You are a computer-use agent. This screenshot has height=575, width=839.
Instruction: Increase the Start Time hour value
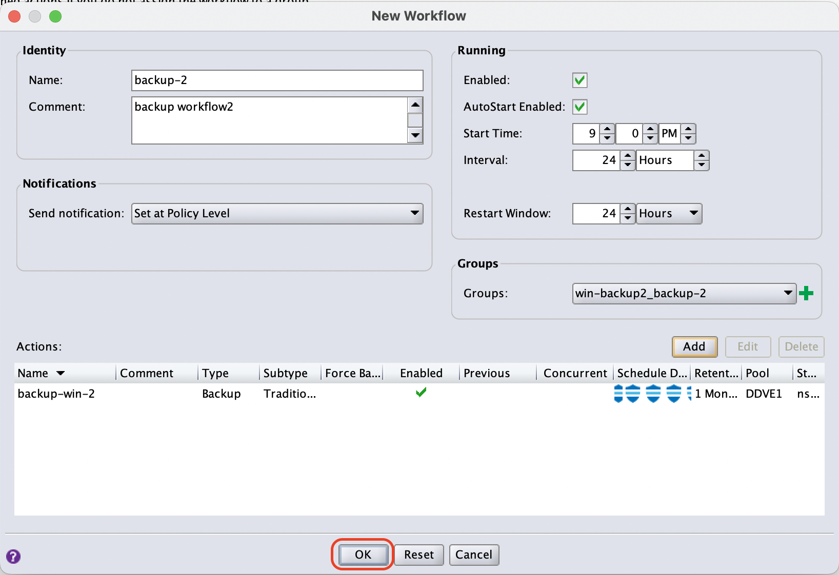click(x=607, y=129)
